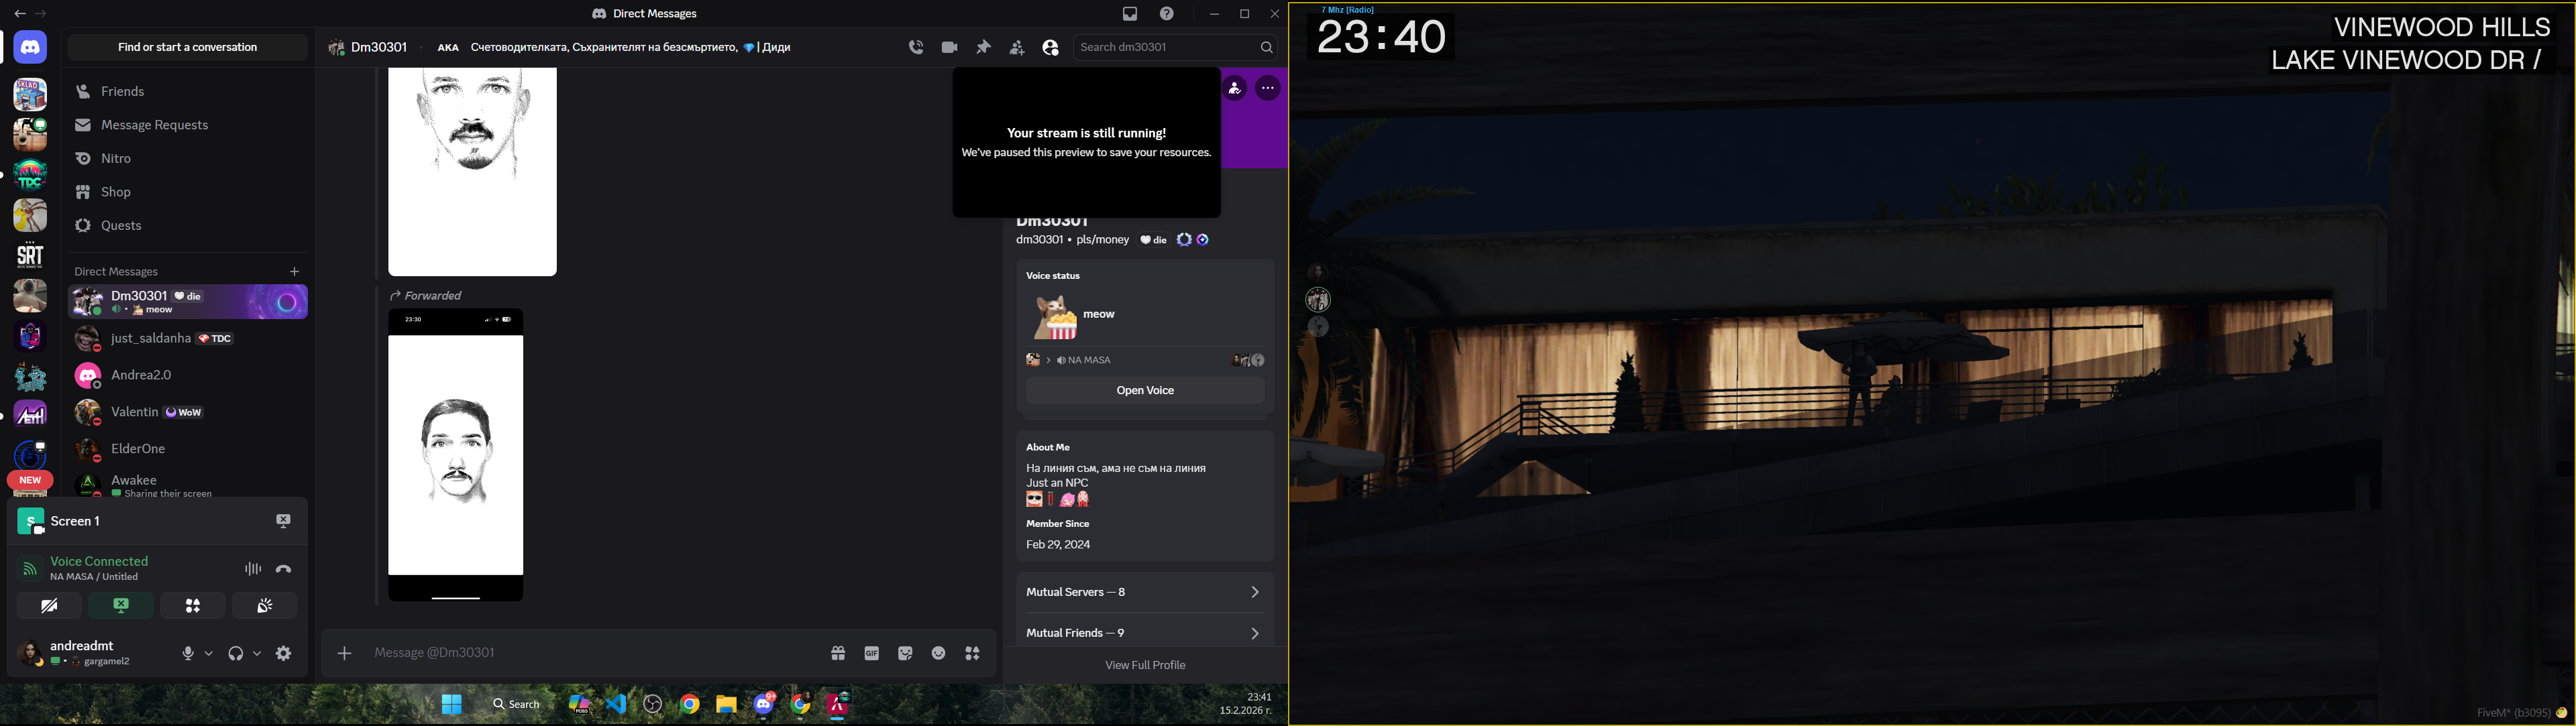Add friends to this DM

[1016, 47]
